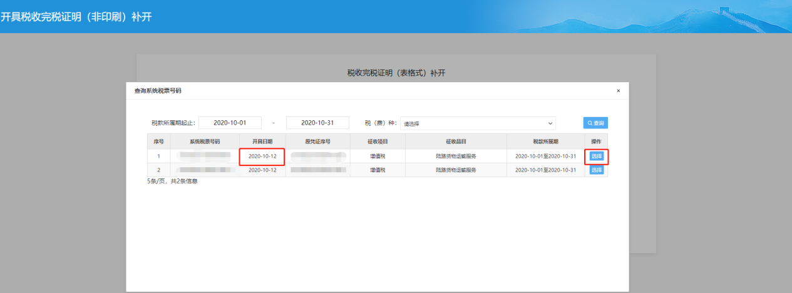Click the end date field 2020-10-31
792x293 pixels.
click(x=317, y=123)
